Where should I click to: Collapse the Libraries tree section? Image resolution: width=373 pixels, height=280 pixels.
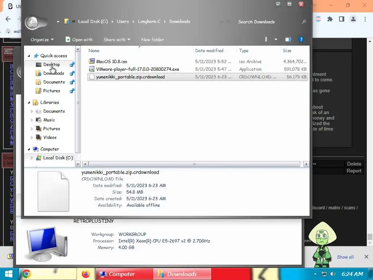(x=29, y=102)
